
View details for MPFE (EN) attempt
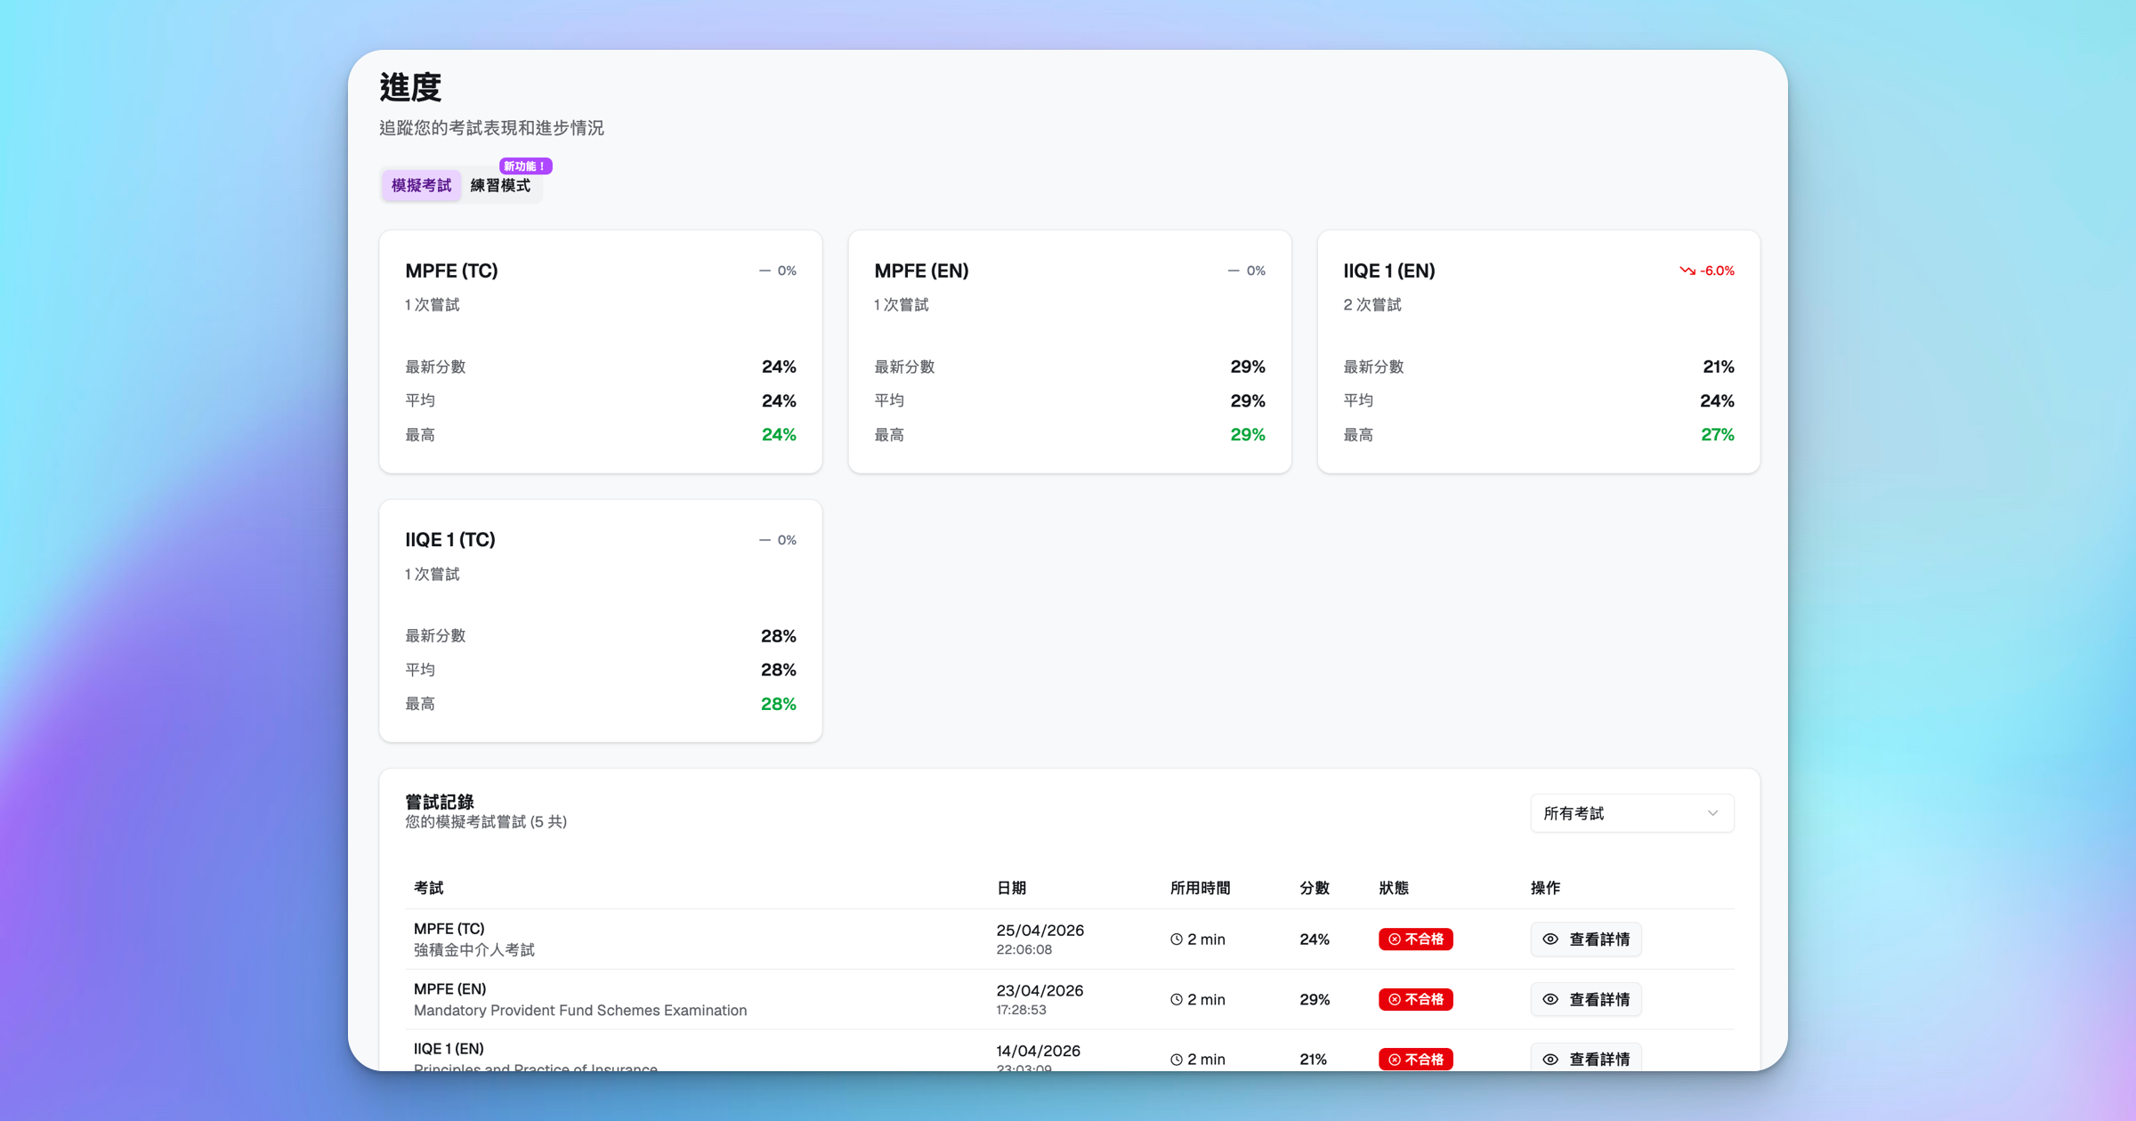coord(1586,999)
